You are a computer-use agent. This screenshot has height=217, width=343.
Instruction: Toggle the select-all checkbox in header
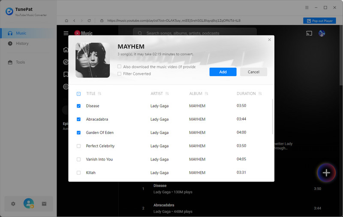pos(78,94)
